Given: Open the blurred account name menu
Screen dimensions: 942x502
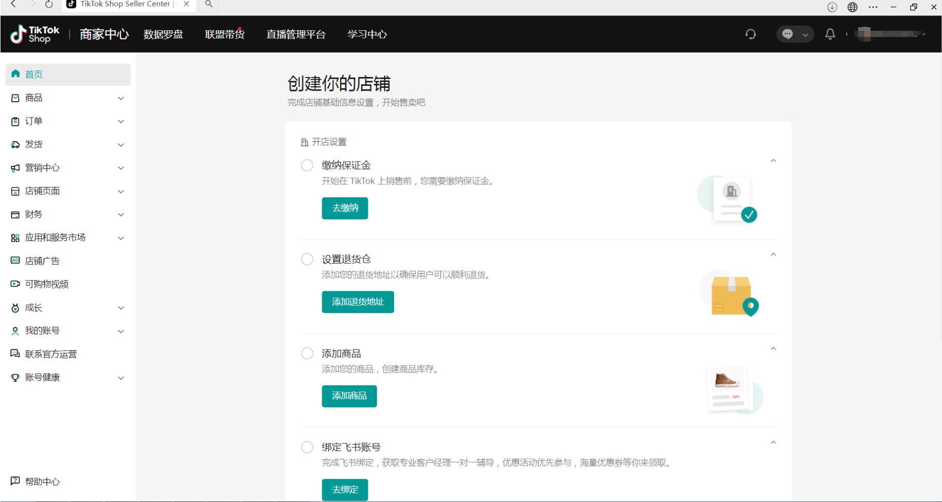Looking at the screenshot, I should coord(891,34).
